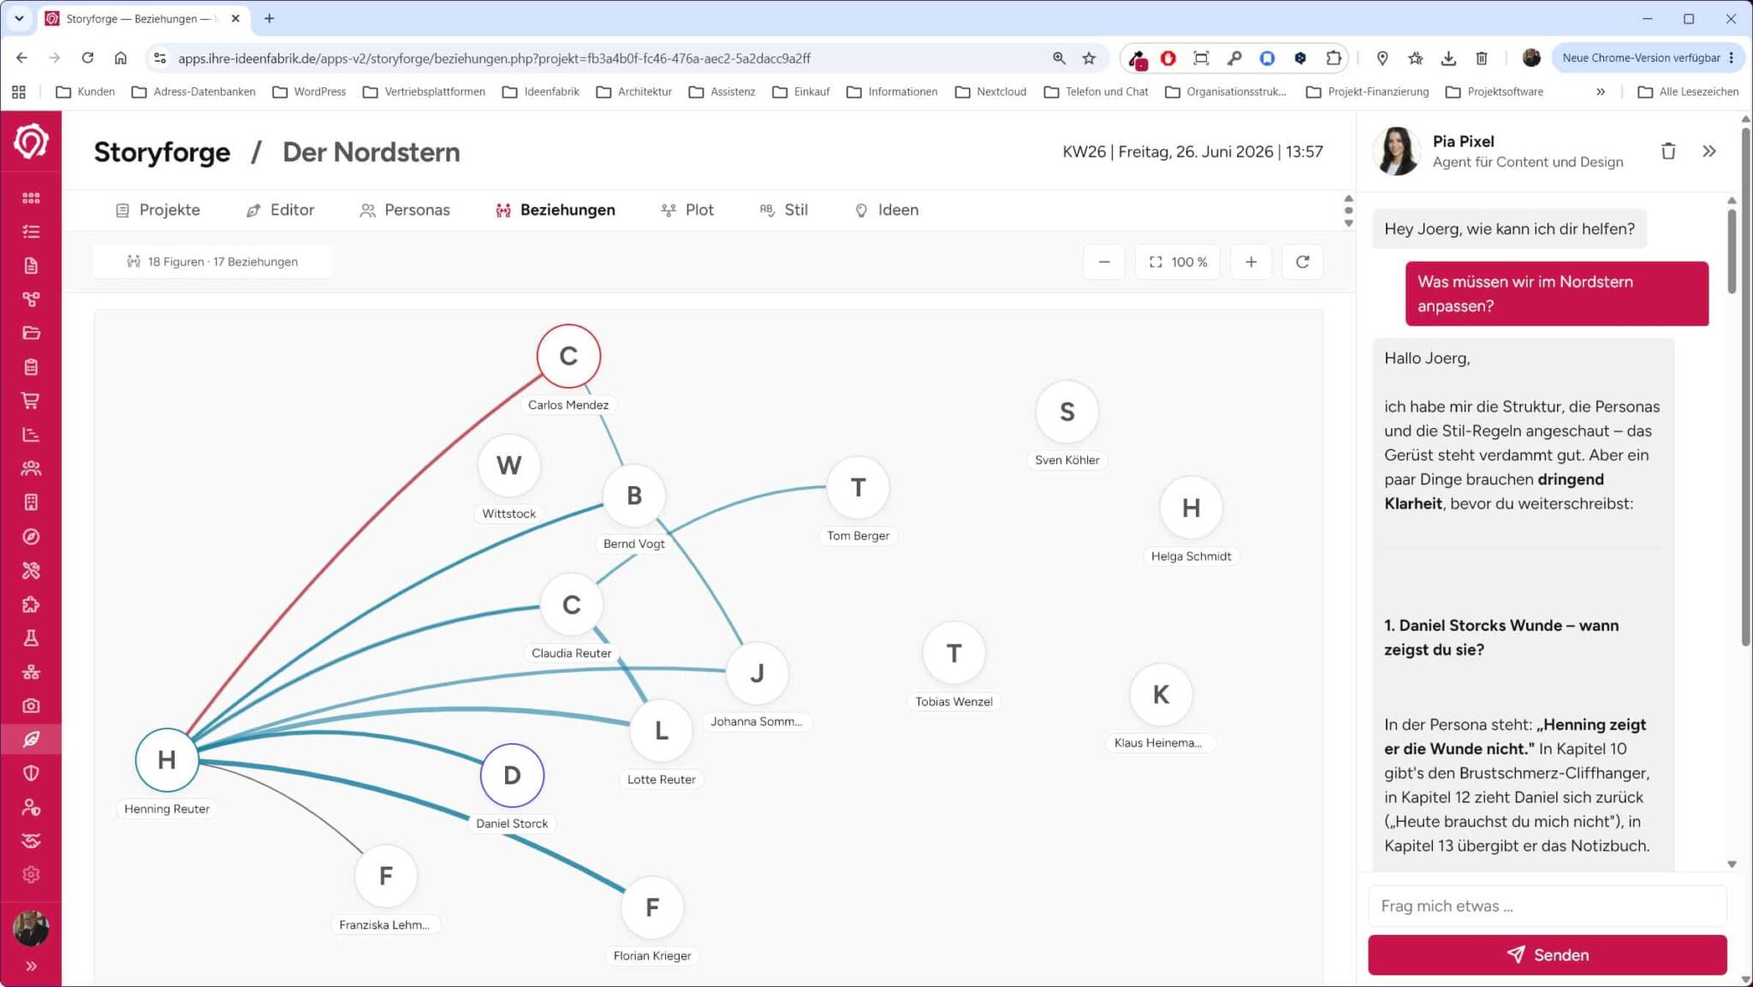Delete Pia Pixel chat with trash icon
Image resolution: width=1753 pixels, height=987 pixels.
click(1668, 152)
